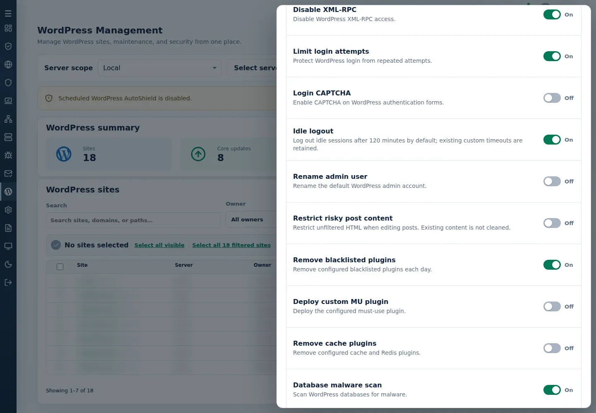Open the monitor-with-checkmark sidebar icon
Image resolution: width=596 pixels, height=413 pixels.
(x=8, y=101)
